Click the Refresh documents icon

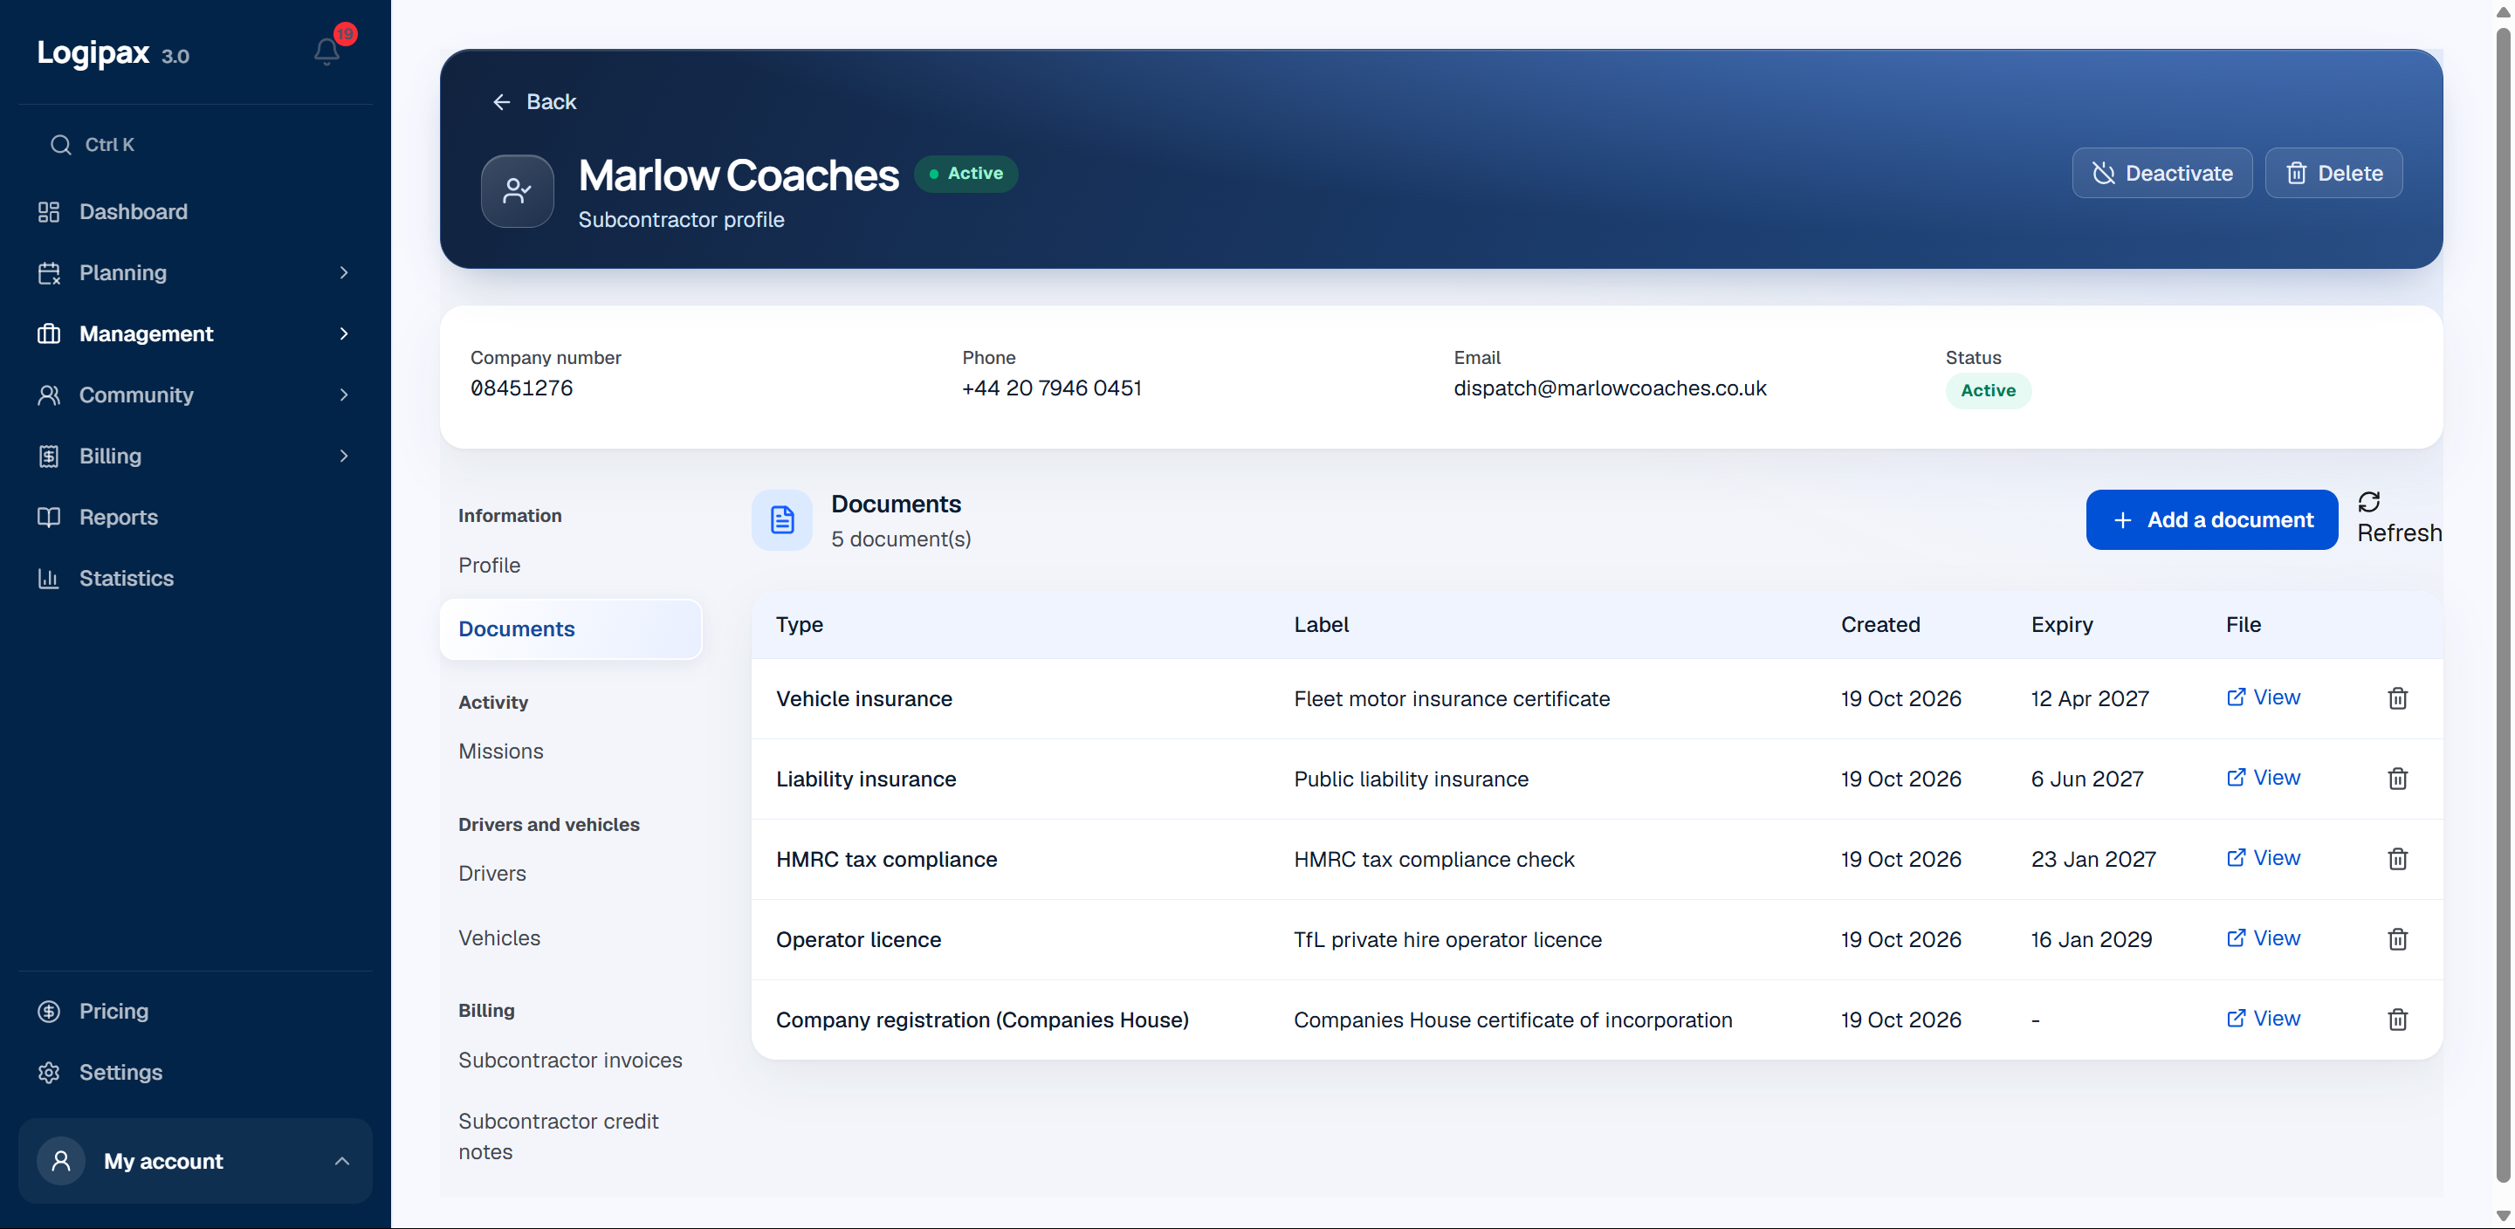(2368, 502)
